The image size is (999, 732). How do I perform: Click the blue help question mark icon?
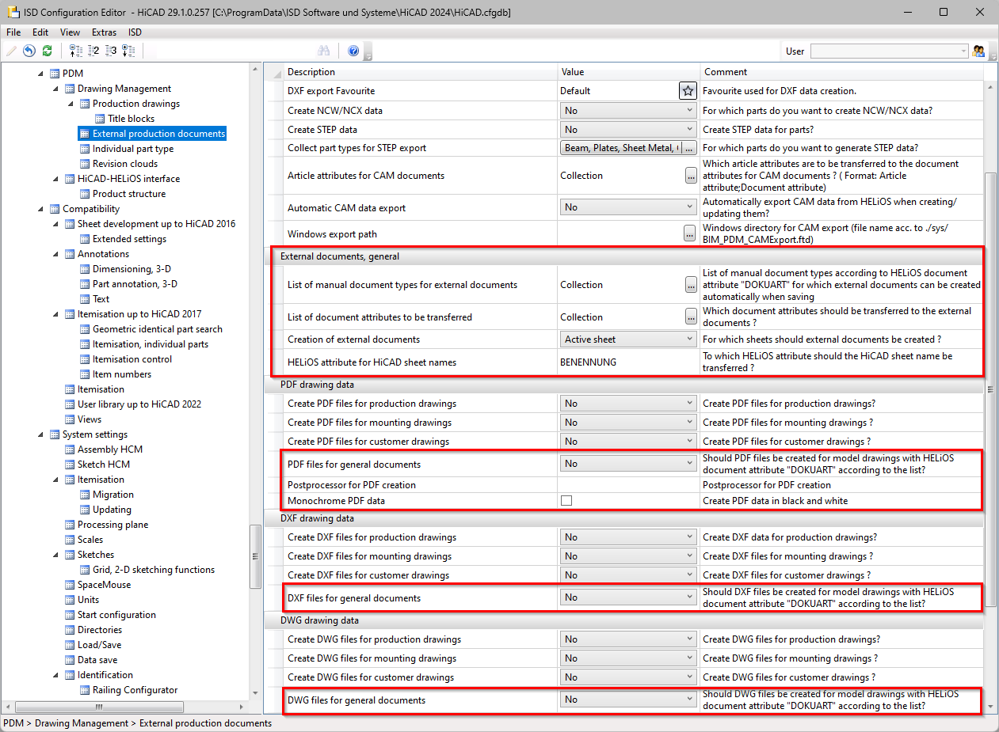[x=353, y=51]
